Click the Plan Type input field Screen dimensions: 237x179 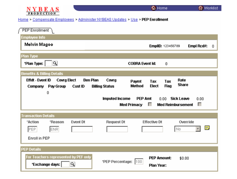tap(48, 63)
